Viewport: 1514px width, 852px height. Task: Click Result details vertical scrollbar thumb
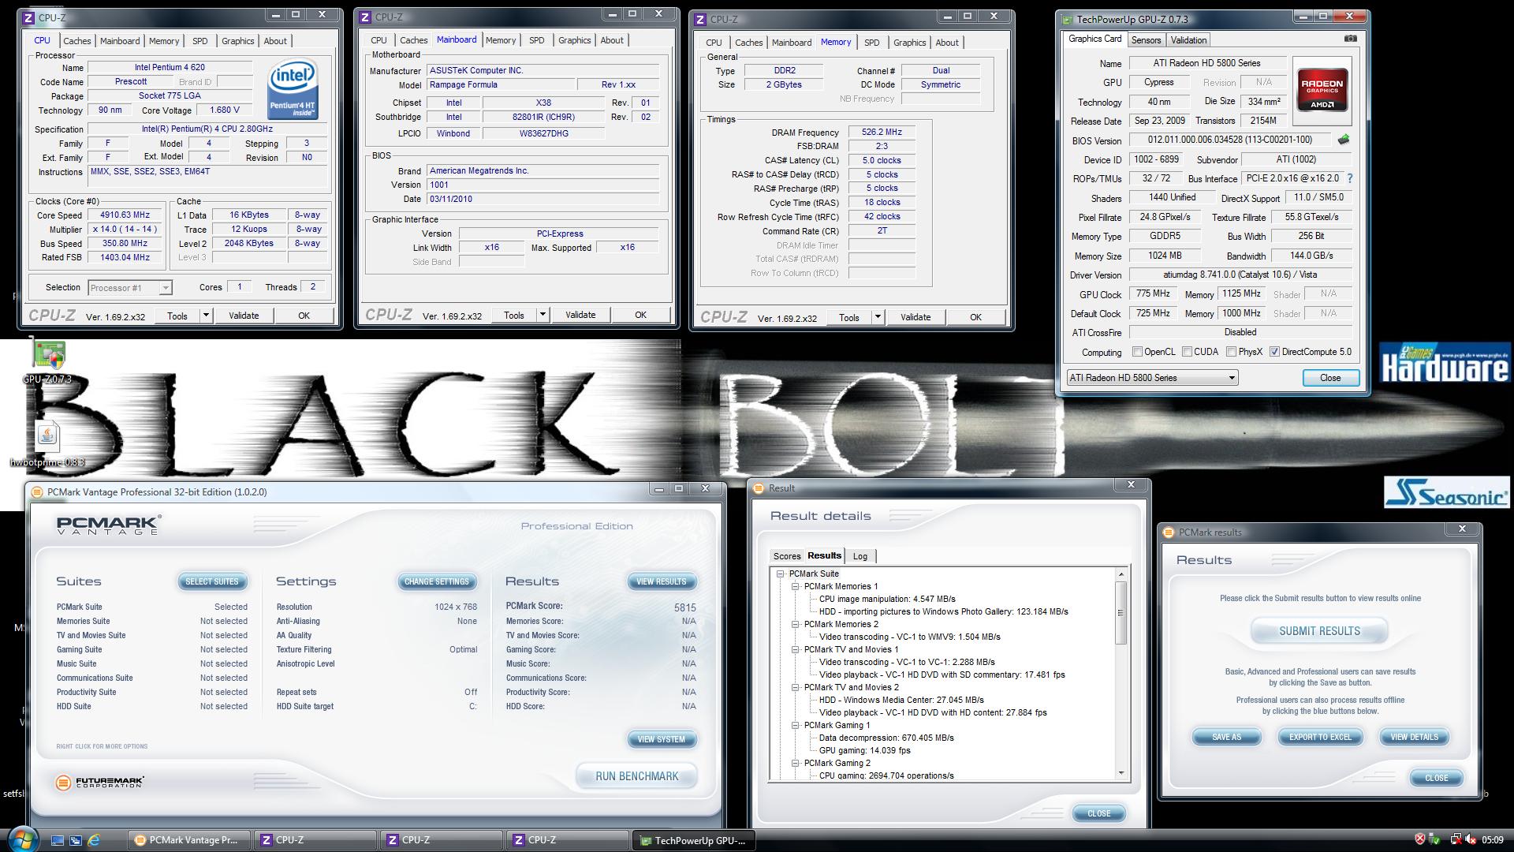tap(1121, 612)
